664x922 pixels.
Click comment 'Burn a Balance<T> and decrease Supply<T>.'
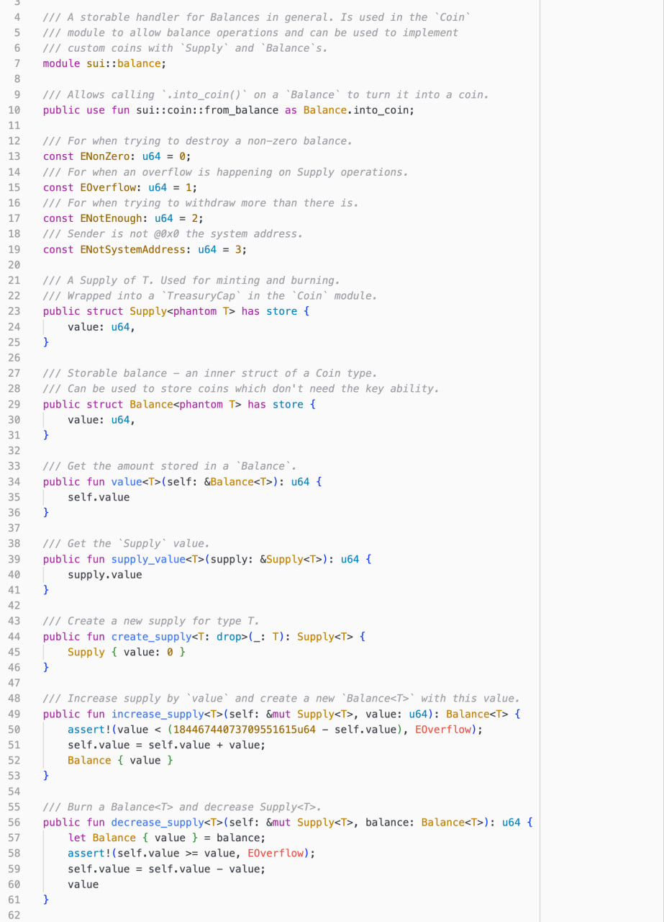pos(182,807)
